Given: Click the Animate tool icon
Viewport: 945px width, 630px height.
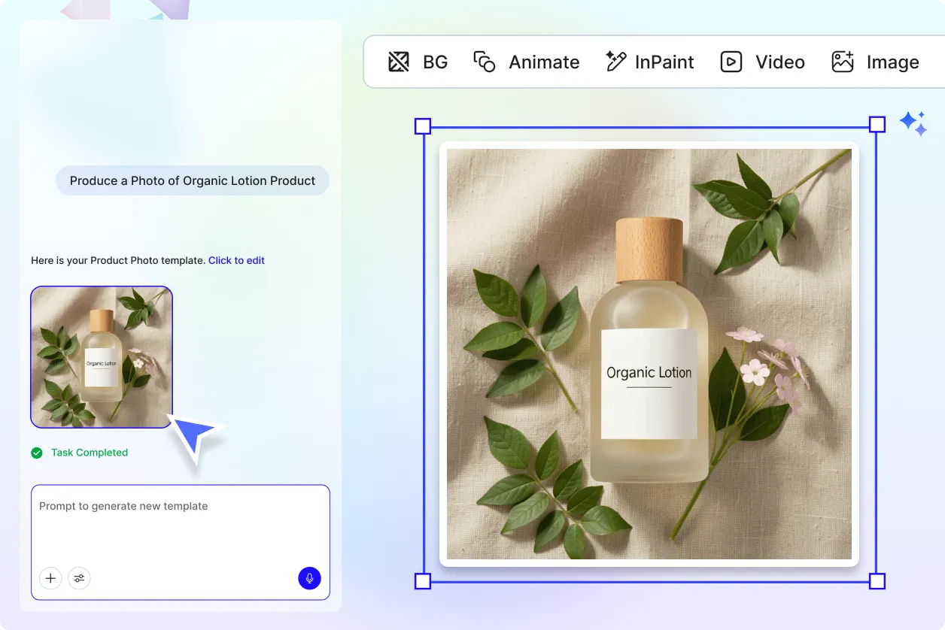Looking at the screenshot, I should pos(485,62).
